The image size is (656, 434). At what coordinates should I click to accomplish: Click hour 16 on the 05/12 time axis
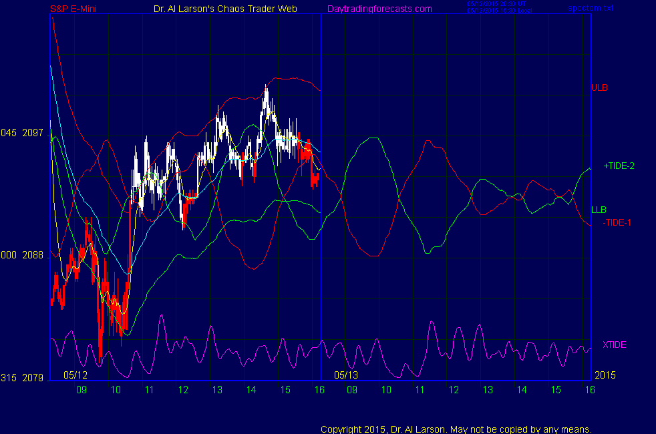(319, 390)
